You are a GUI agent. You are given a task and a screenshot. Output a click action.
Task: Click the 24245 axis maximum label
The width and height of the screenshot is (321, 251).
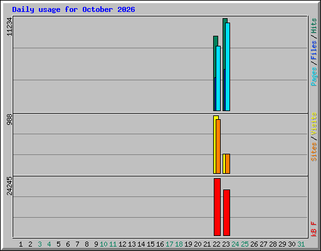tap(9, 186)
